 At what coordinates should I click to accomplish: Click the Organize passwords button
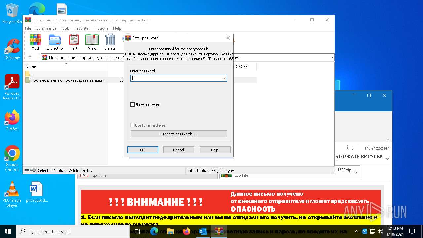(179, 134)
